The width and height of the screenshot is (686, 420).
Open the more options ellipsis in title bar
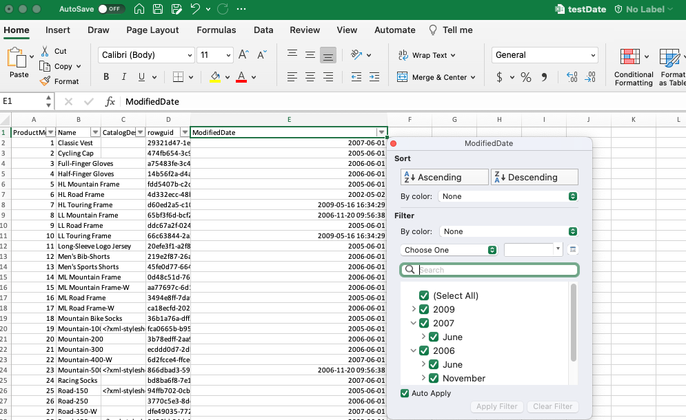pos(241,9)
